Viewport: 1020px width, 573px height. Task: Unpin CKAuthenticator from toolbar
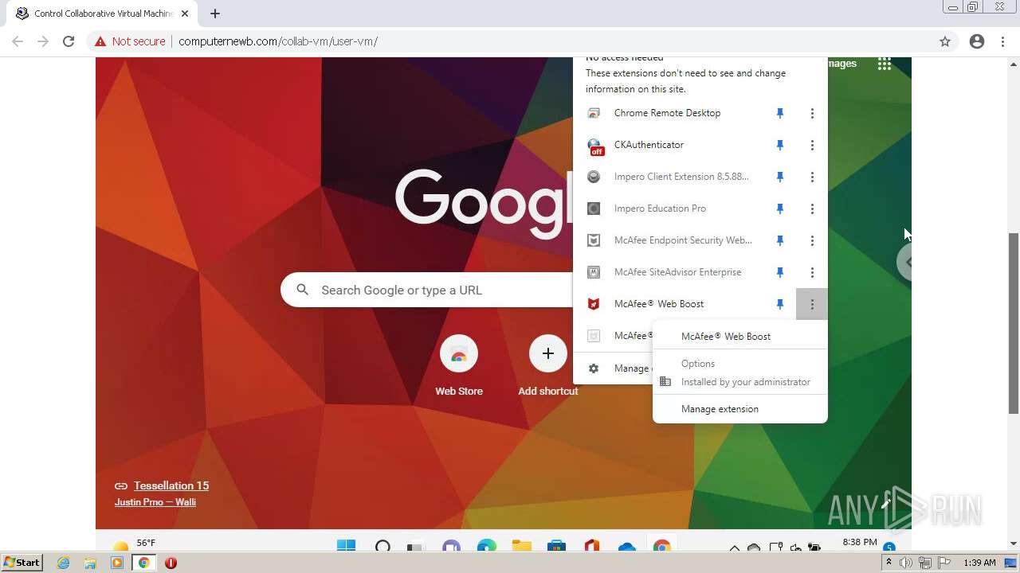click(780, 145)
